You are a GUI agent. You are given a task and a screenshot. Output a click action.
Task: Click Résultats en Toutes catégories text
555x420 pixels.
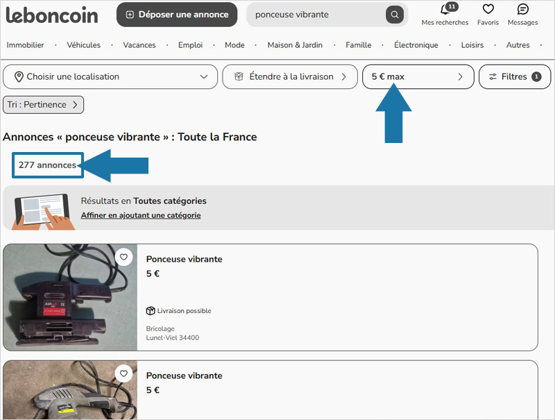pos(144,201)
